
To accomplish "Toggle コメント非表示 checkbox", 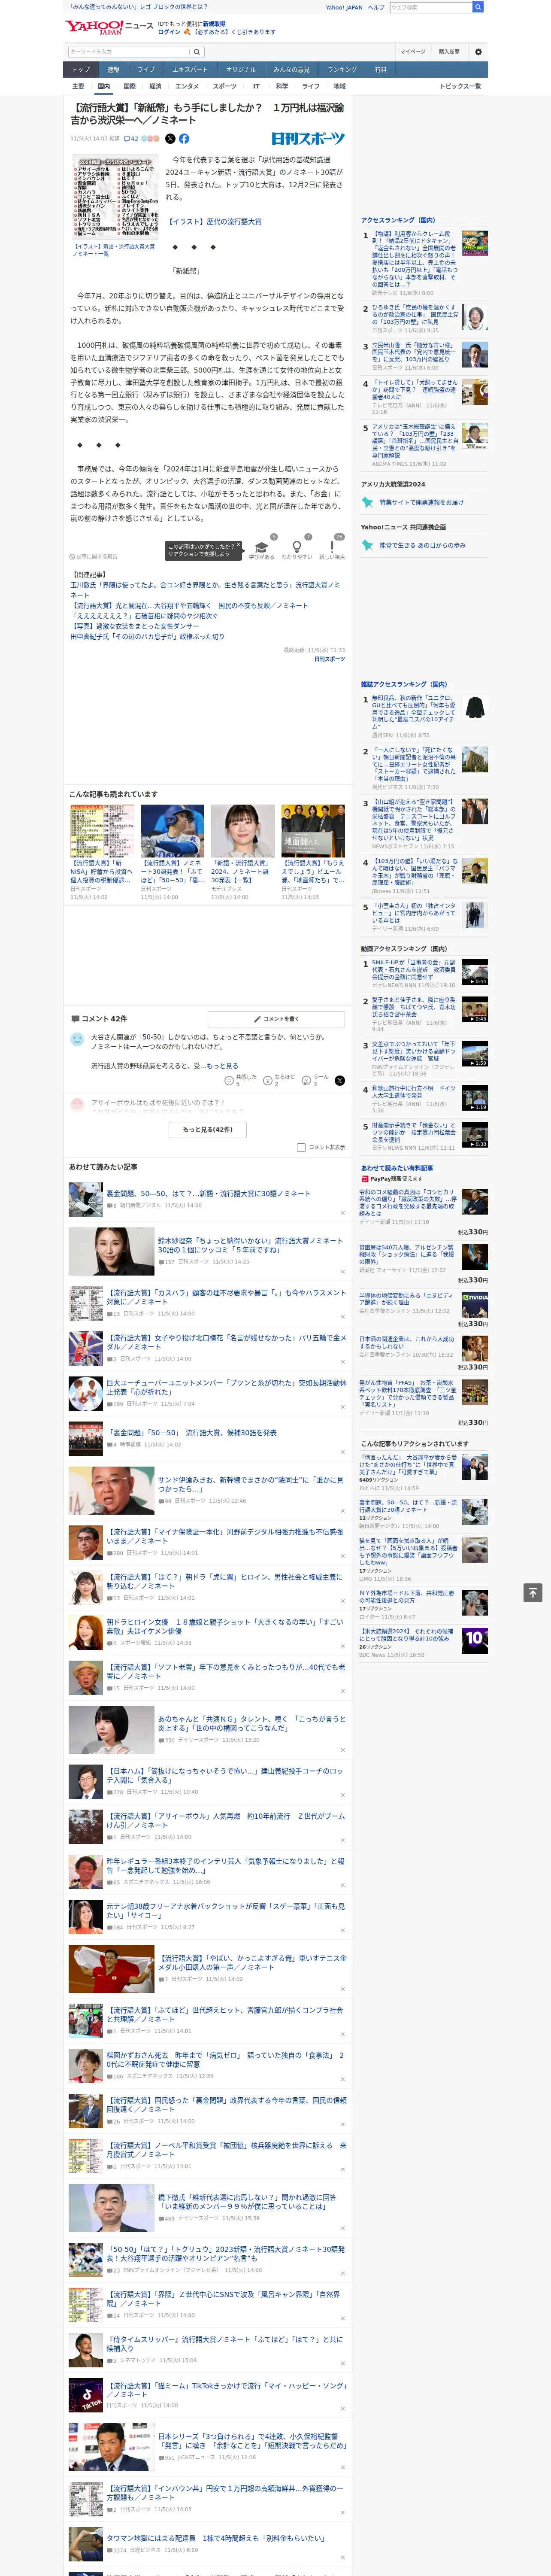I will (301, 1148).
